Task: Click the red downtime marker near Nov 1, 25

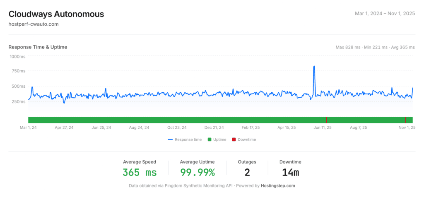Action: [x=406, y=120]
